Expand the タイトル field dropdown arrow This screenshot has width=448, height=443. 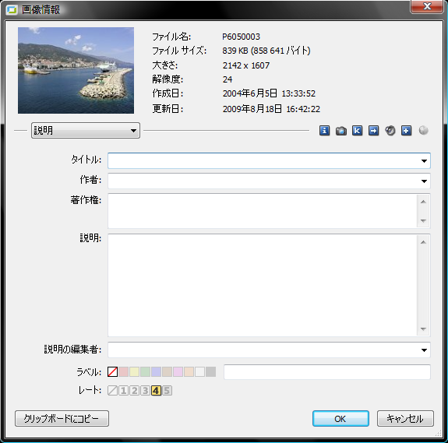[x=424, y=161]
